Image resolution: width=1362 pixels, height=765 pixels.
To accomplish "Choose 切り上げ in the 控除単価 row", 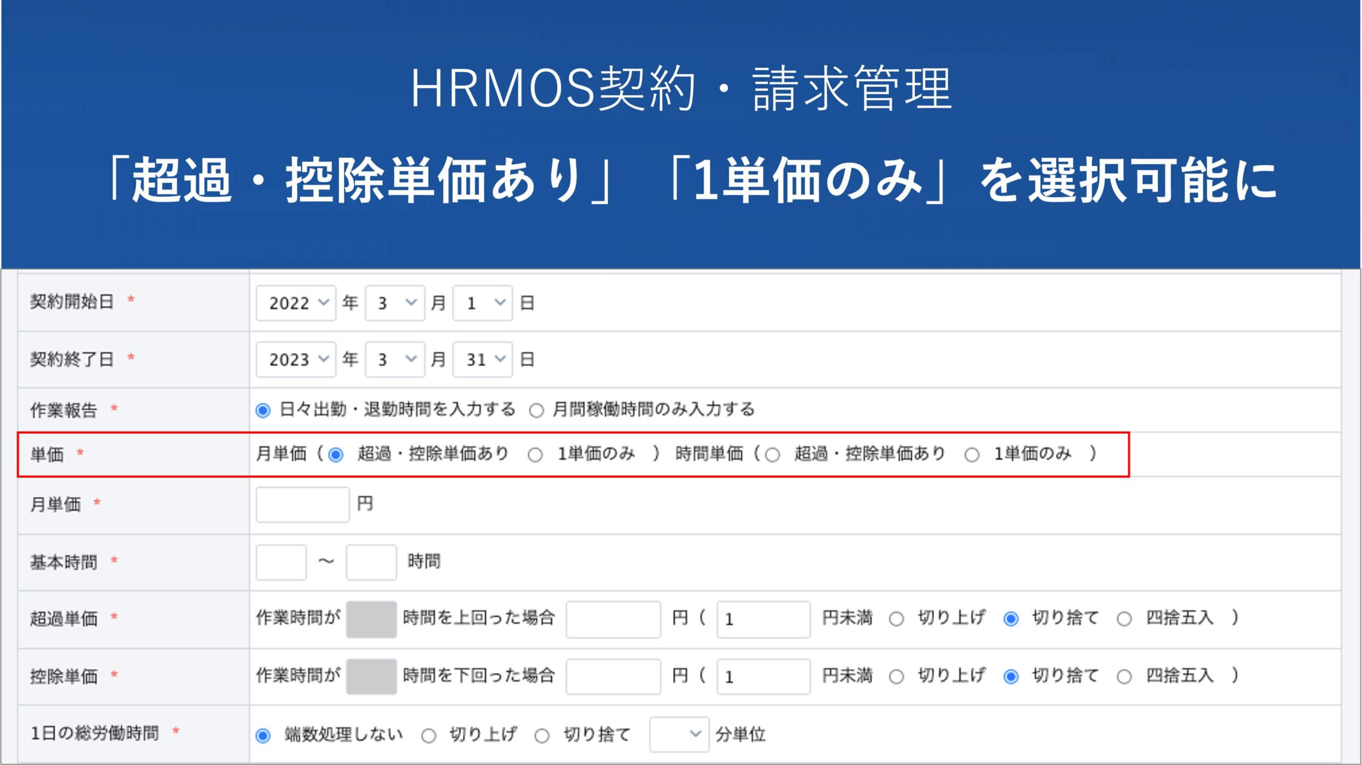I will [x=896, y=677].
